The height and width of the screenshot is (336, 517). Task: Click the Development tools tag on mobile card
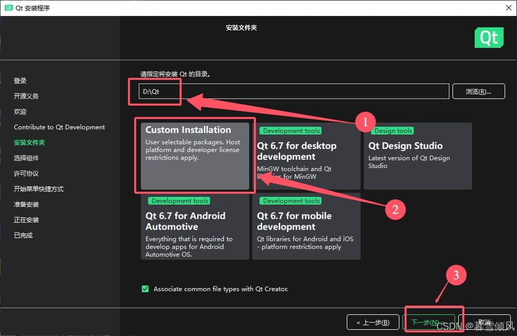tap(291, 201)
